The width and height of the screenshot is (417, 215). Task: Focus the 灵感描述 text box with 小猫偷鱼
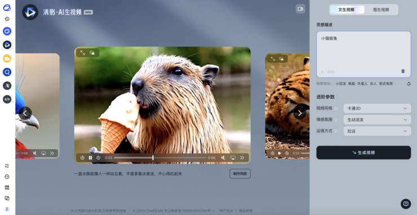363,54
